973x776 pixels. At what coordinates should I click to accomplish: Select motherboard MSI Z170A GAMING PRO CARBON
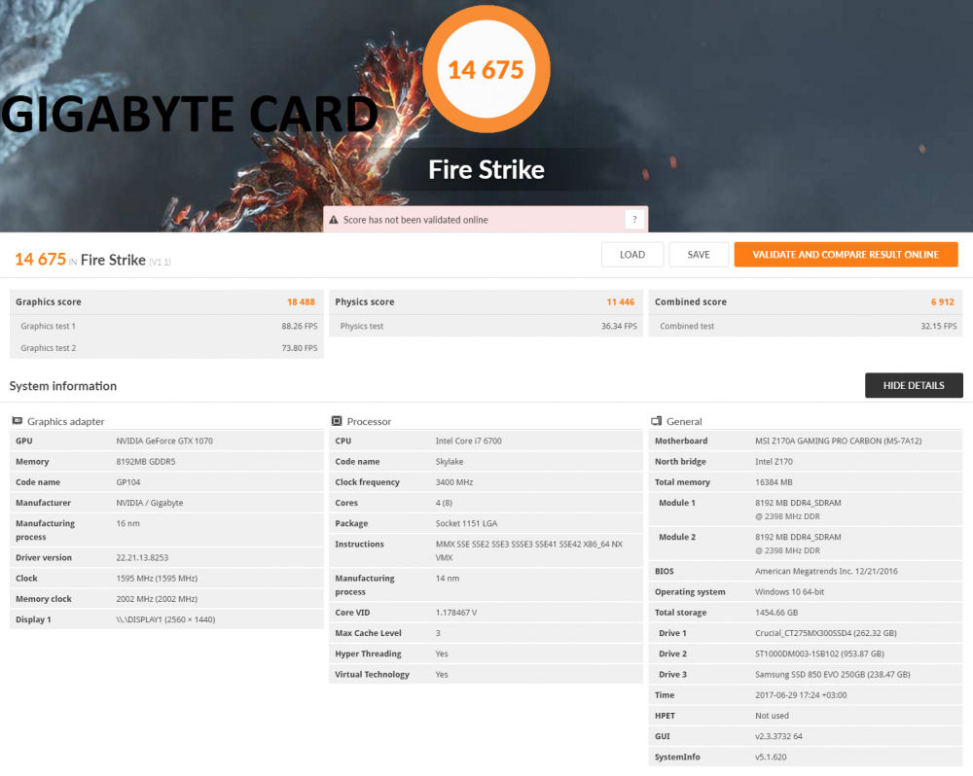[839, 441]
